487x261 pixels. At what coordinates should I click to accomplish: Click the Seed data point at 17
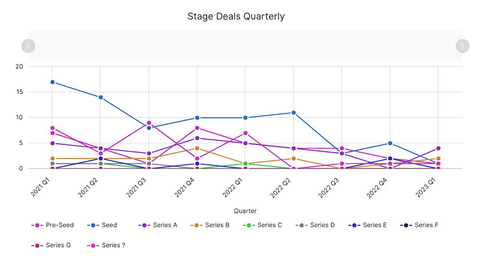tap(52, 82)
